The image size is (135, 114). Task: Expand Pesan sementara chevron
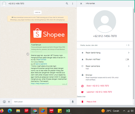point(129,66)
